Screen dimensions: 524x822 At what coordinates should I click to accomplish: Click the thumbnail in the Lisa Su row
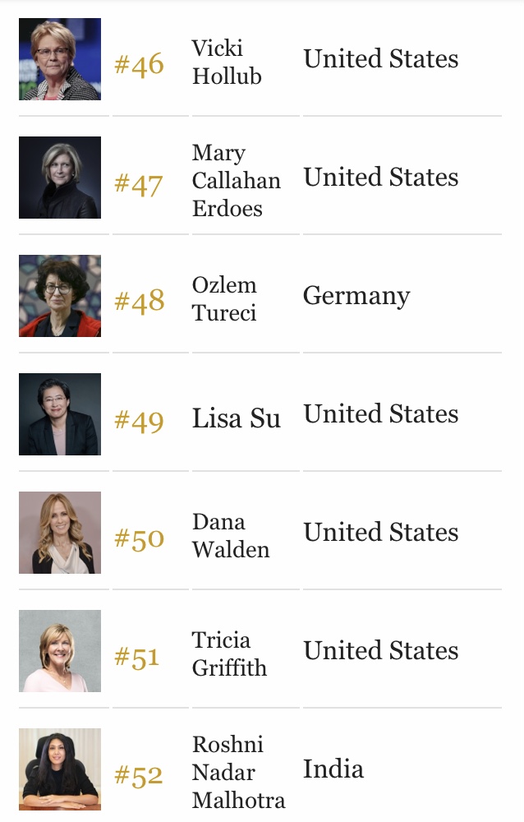click(x=60, y=414)
